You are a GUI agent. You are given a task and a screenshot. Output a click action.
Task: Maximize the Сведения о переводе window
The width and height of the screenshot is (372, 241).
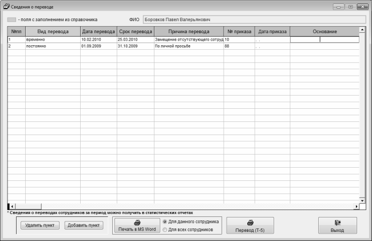pyautogui.click(x=351, y=7)
